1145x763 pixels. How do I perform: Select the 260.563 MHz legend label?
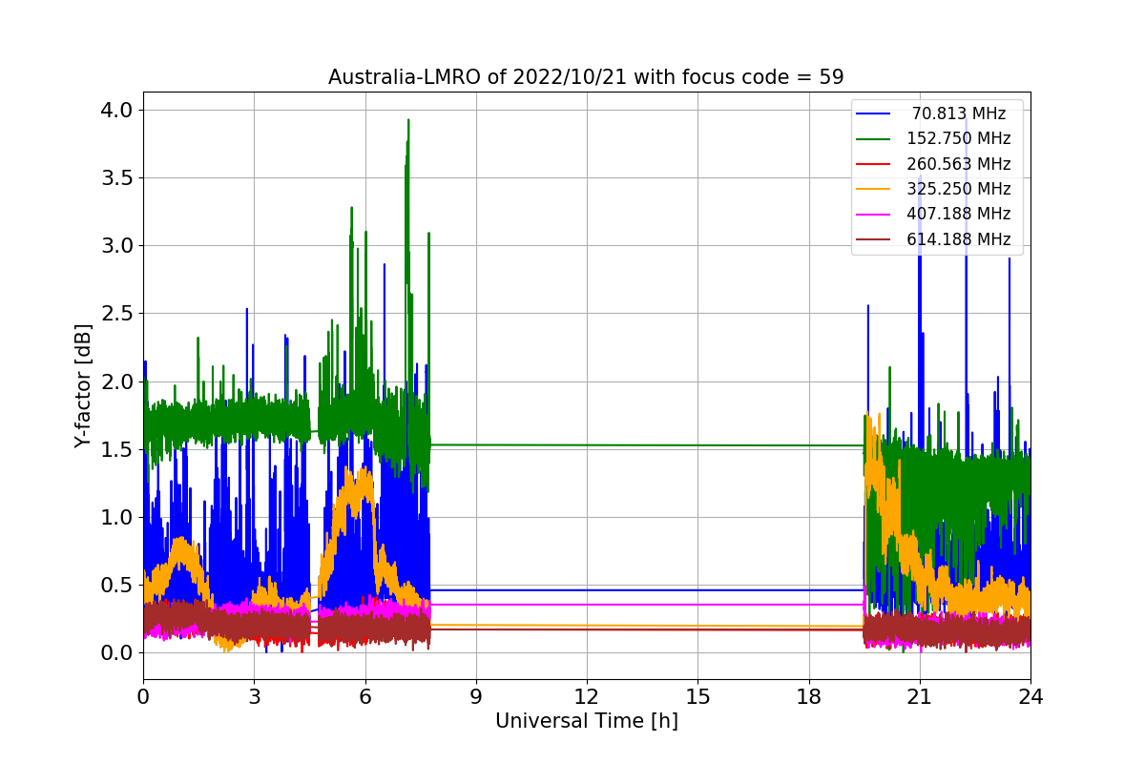pos(959,164)
